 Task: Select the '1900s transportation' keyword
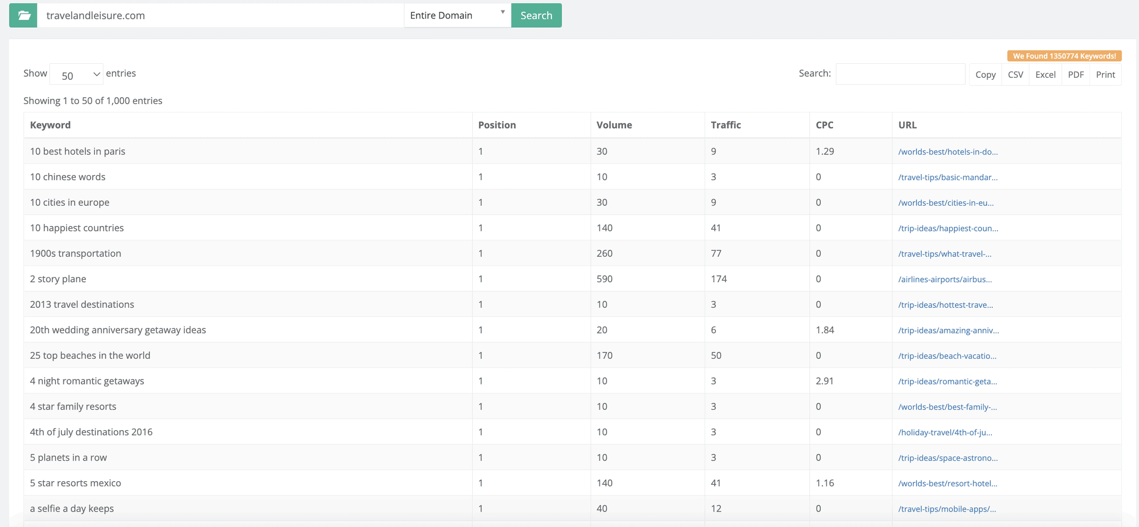(x=75, y=253)
